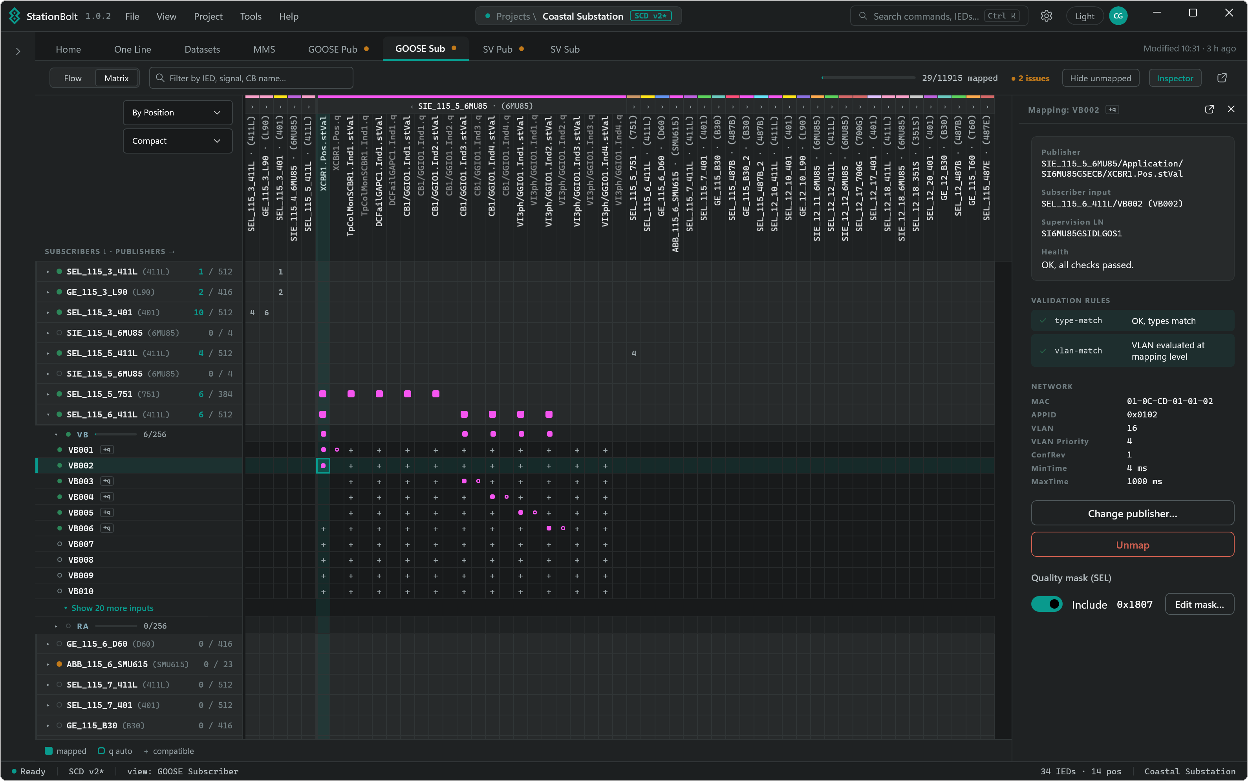Toggle Light theme button
The width and height of the screenshot is (1248, 781).
1084,16
